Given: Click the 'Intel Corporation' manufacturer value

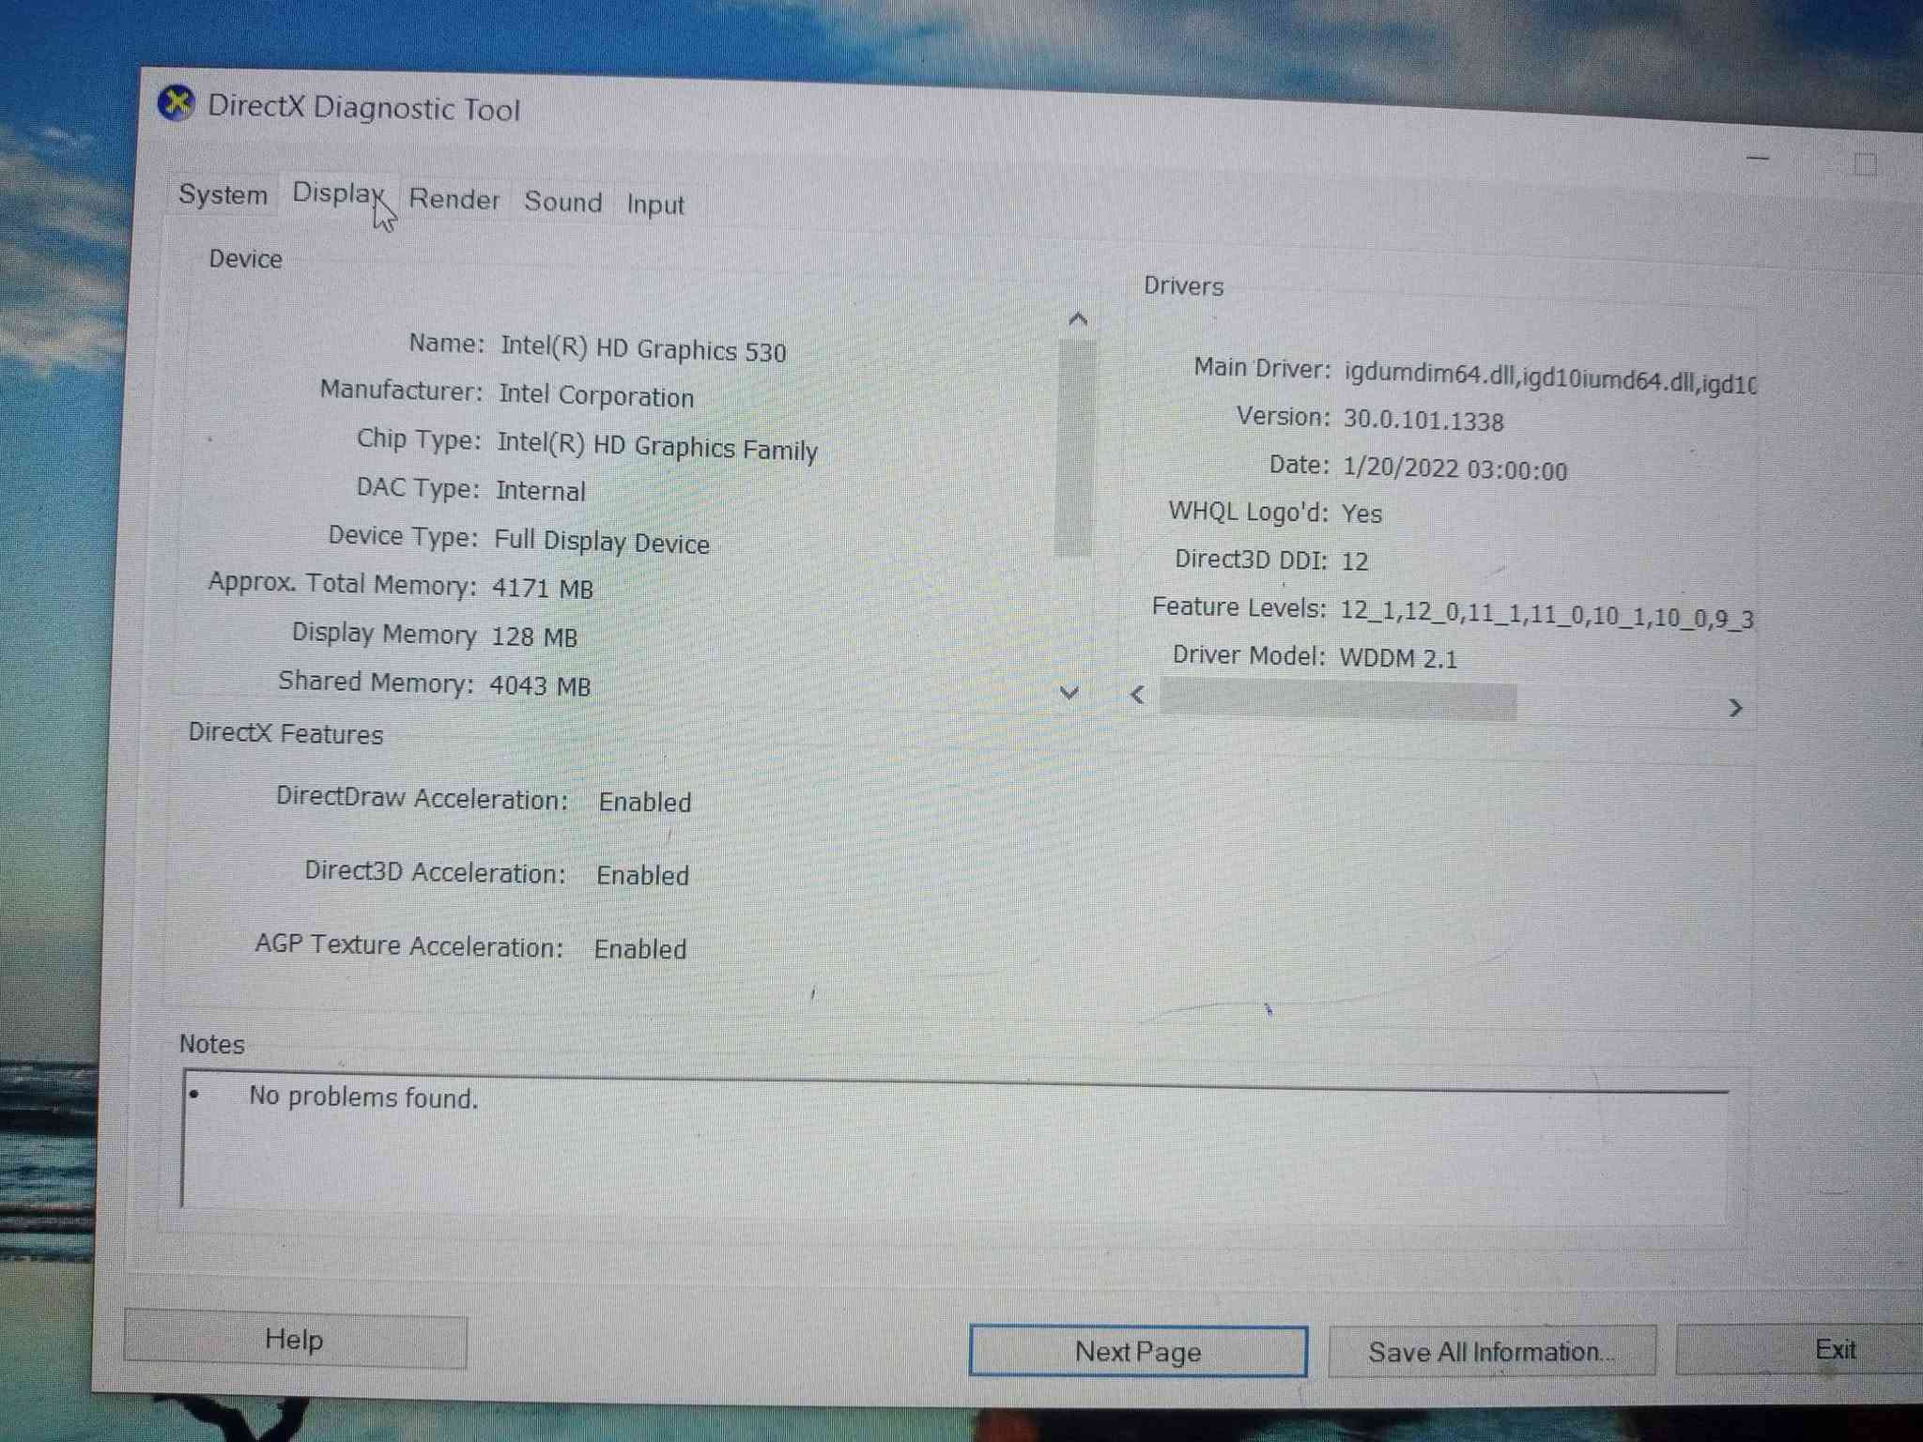Looking at the screenshot, I should (596, 395).
